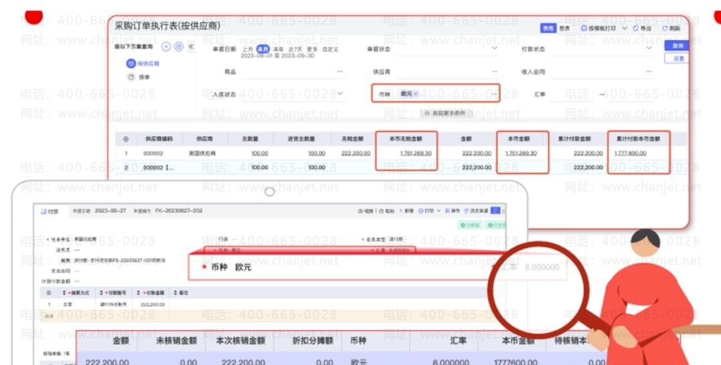Click 打印 in the 付款 window toolbar
721x365 pixels.
tap(426, 211)
